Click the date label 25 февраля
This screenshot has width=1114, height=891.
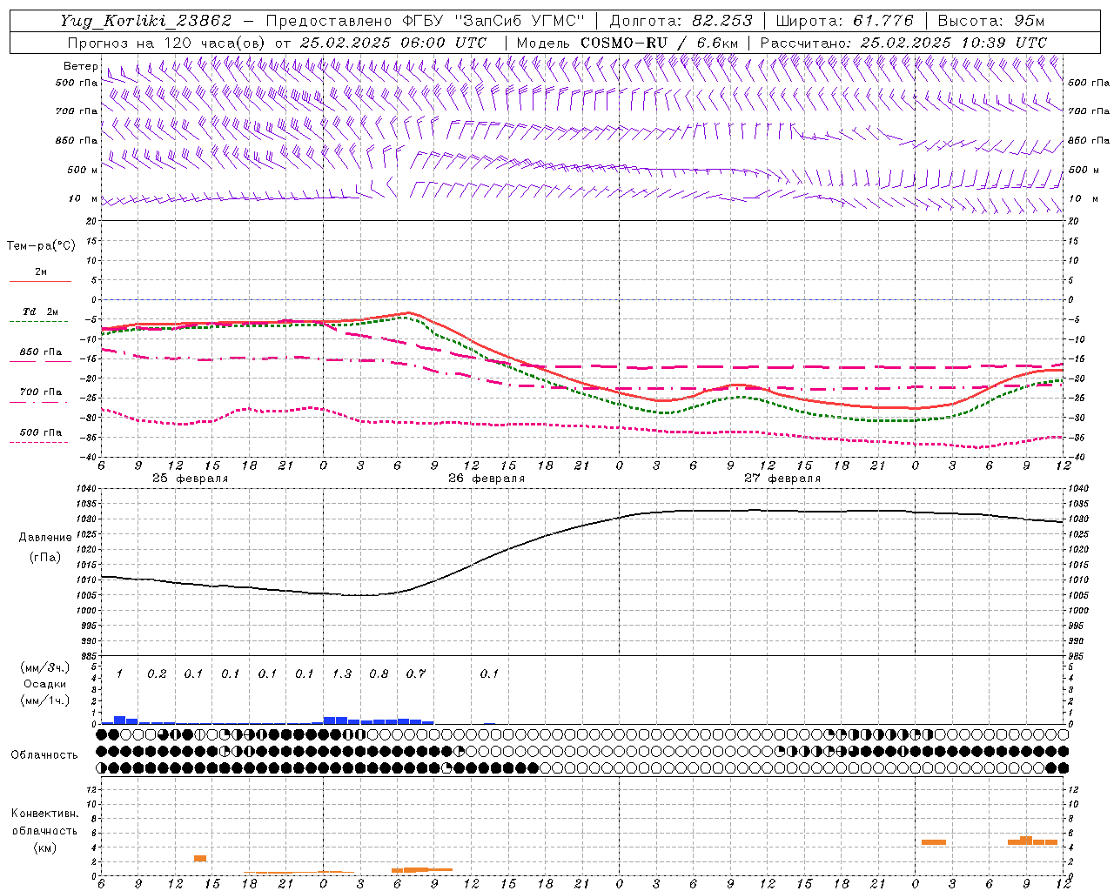point(190,479)
